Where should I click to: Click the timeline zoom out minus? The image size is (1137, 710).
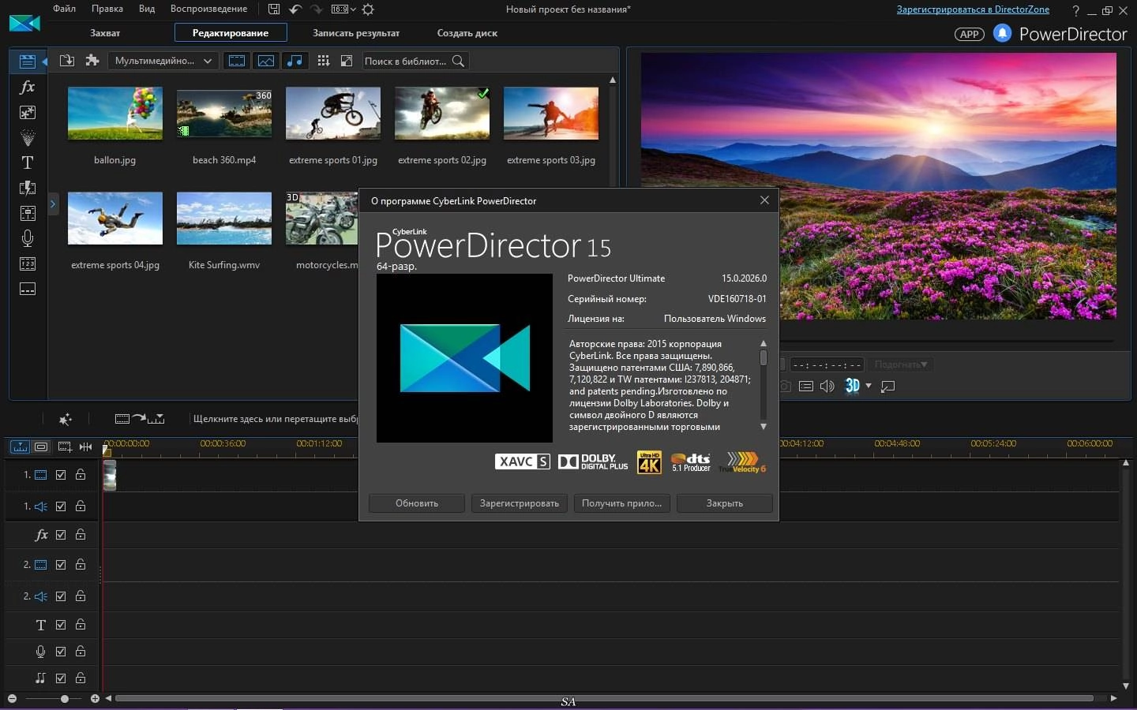click(x=12, y=699)
